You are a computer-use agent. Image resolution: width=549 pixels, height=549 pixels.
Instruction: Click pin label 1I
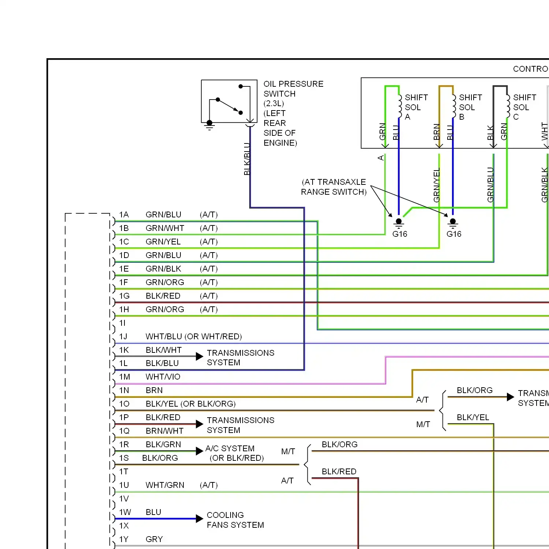point(123,323)
